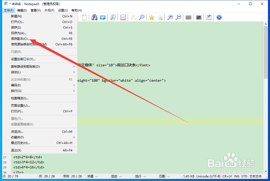Choose 打开(O)... menu entry

tap(40, 22)
